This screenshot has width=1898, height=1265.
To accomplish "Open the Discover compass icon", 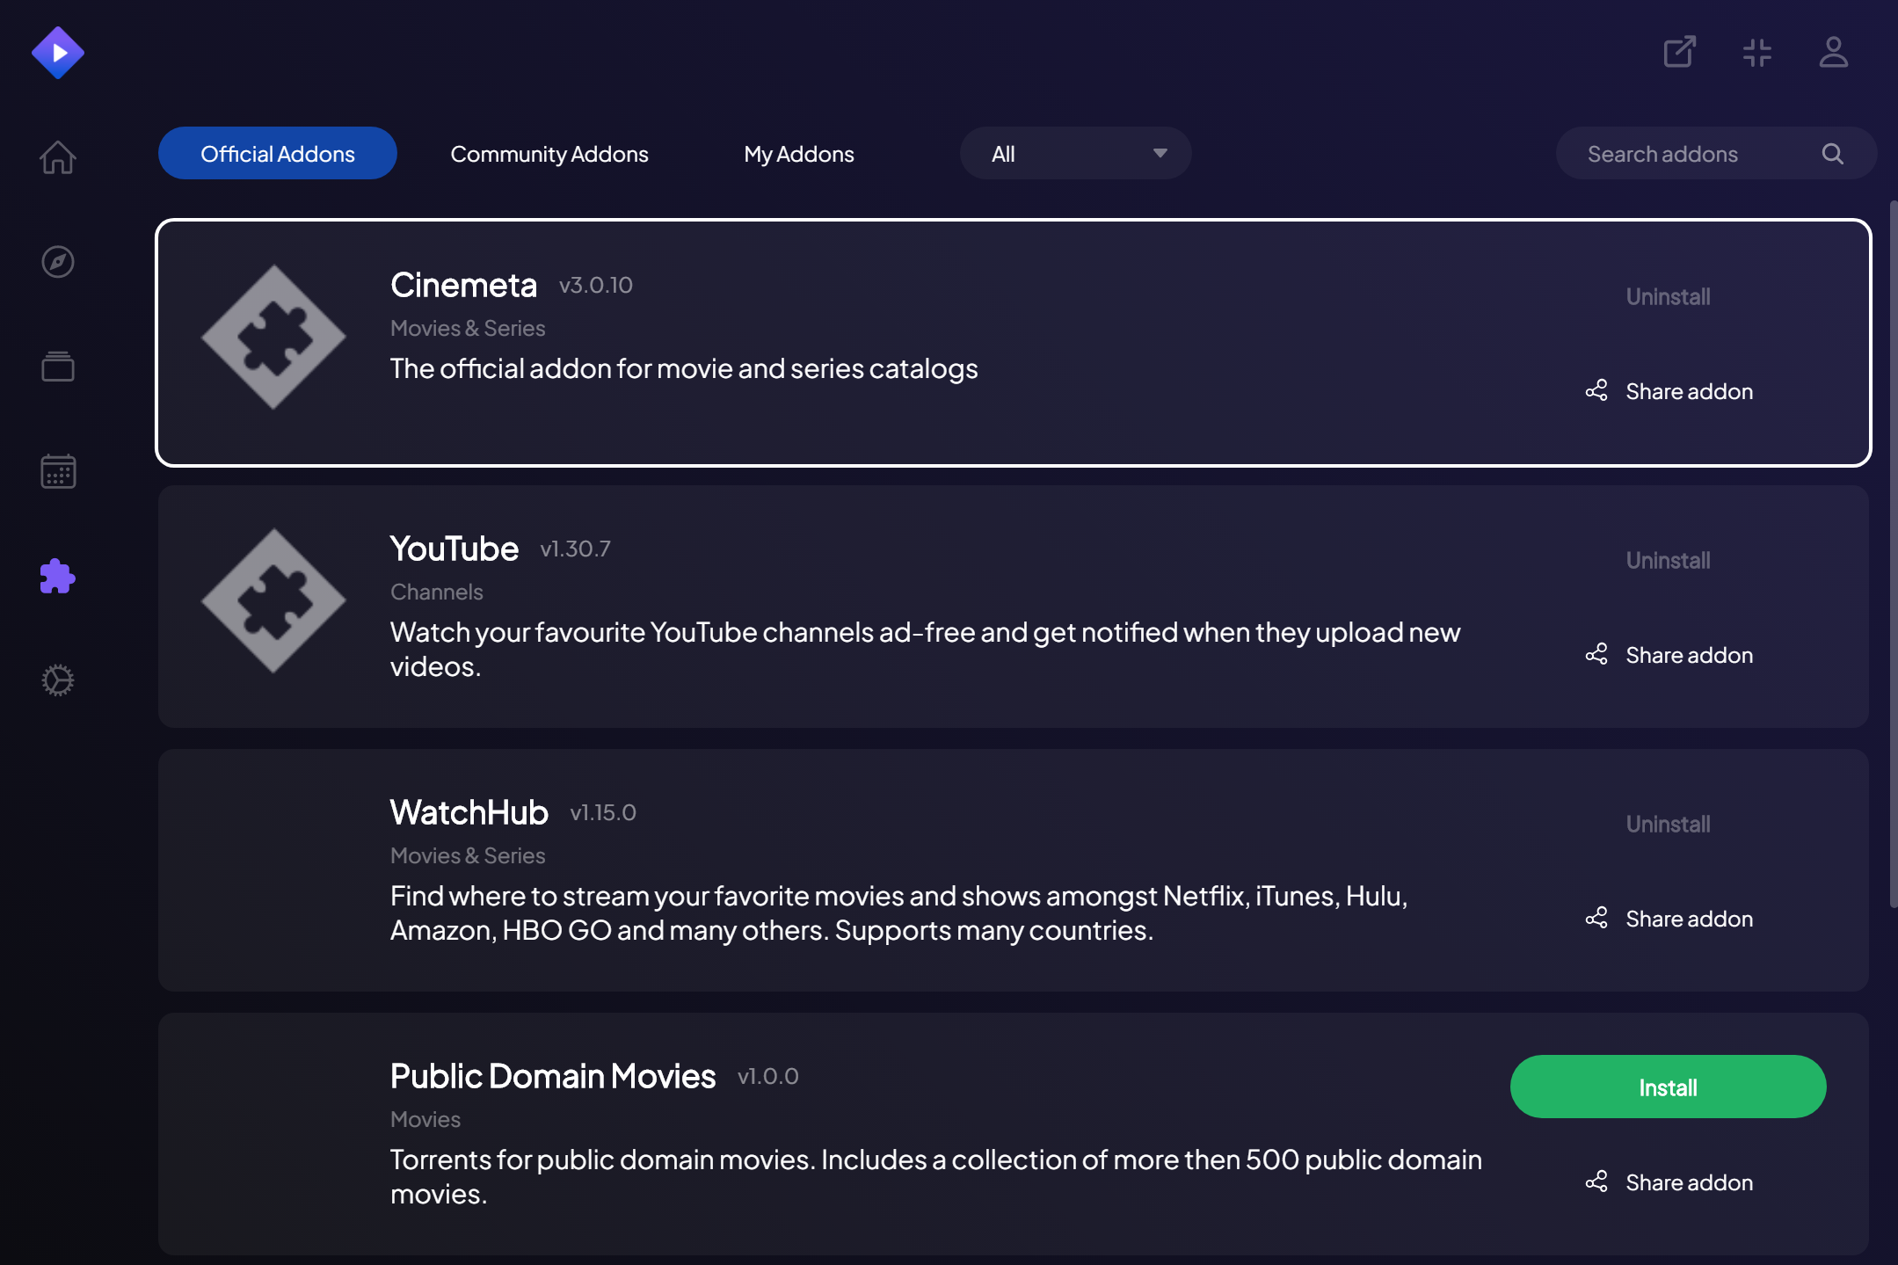I will 58,262.
